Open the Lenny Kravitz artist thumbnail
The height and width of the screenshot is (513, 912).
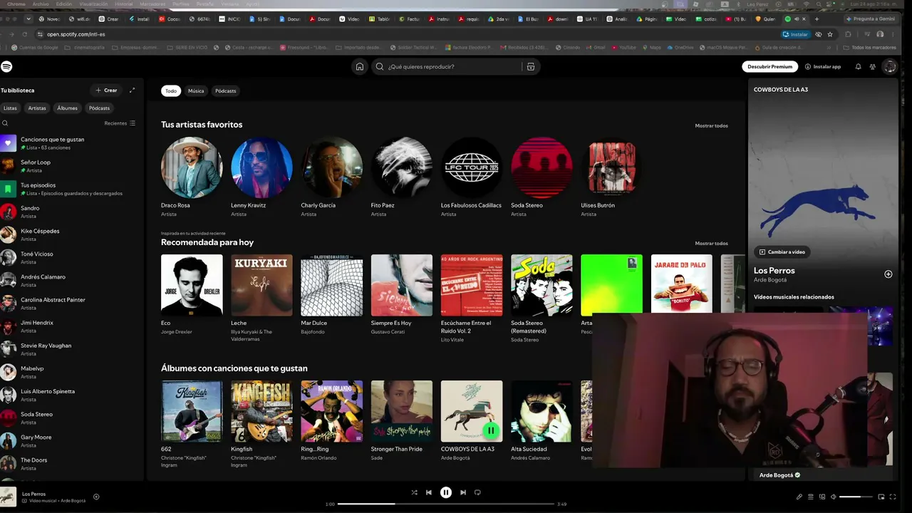pyautogui.click(x=261, y=167)
